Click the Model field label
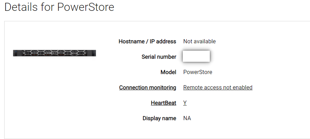The image size is (310, 139). pos(168,72)
